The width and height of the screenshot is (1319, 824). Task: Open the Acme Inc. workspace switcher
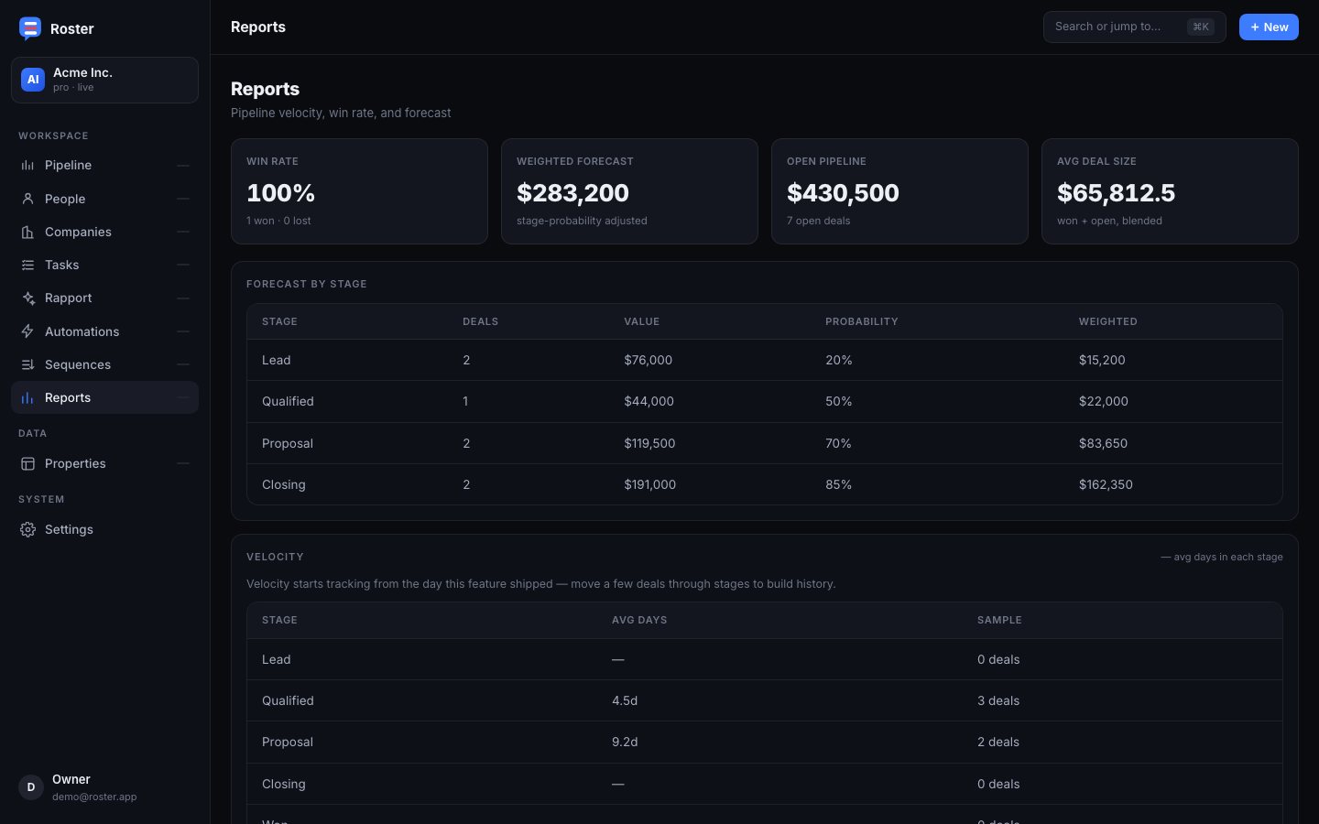[104, 80]
